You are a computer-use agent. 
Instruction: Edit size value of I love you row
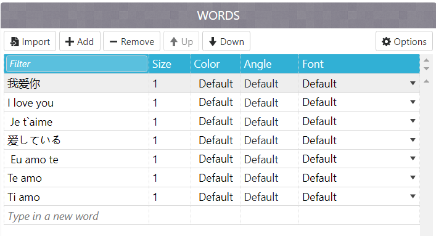tap(170, 102)
